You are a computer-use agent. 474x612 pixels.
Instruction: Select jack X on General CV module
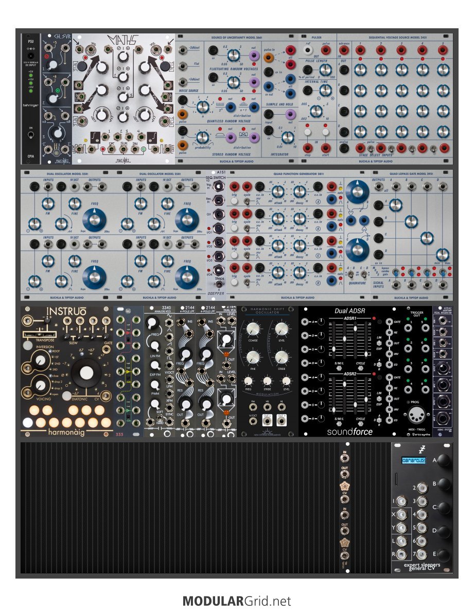(401, 515)
